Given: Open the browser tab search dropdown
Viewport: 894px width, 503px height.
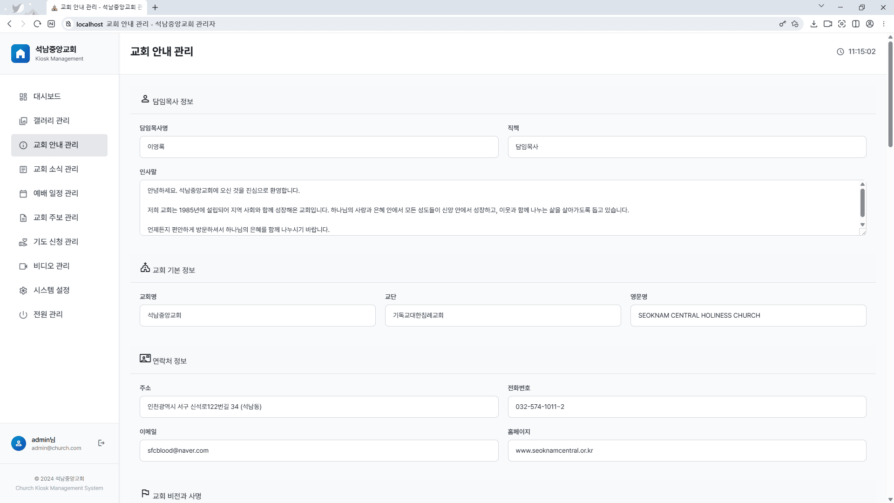Looking at the screenshot, I should (821, 6).
